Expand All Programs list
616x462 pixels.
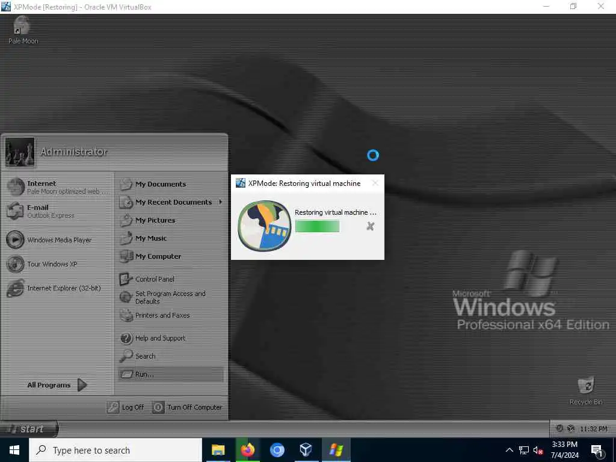pyautogui.click(x=57, y=385)
